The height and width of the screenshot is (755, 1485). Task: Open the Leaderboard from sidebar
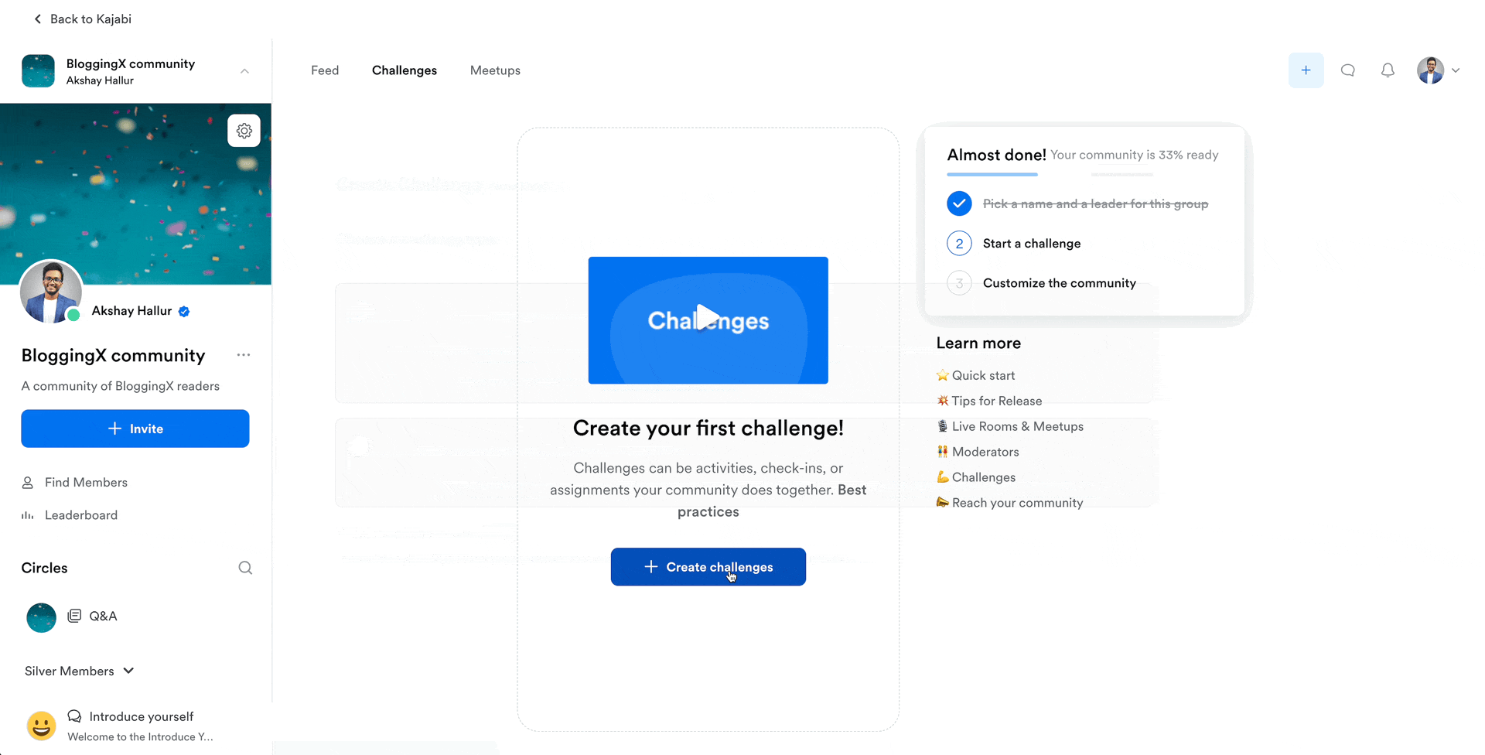coord(80,515)
